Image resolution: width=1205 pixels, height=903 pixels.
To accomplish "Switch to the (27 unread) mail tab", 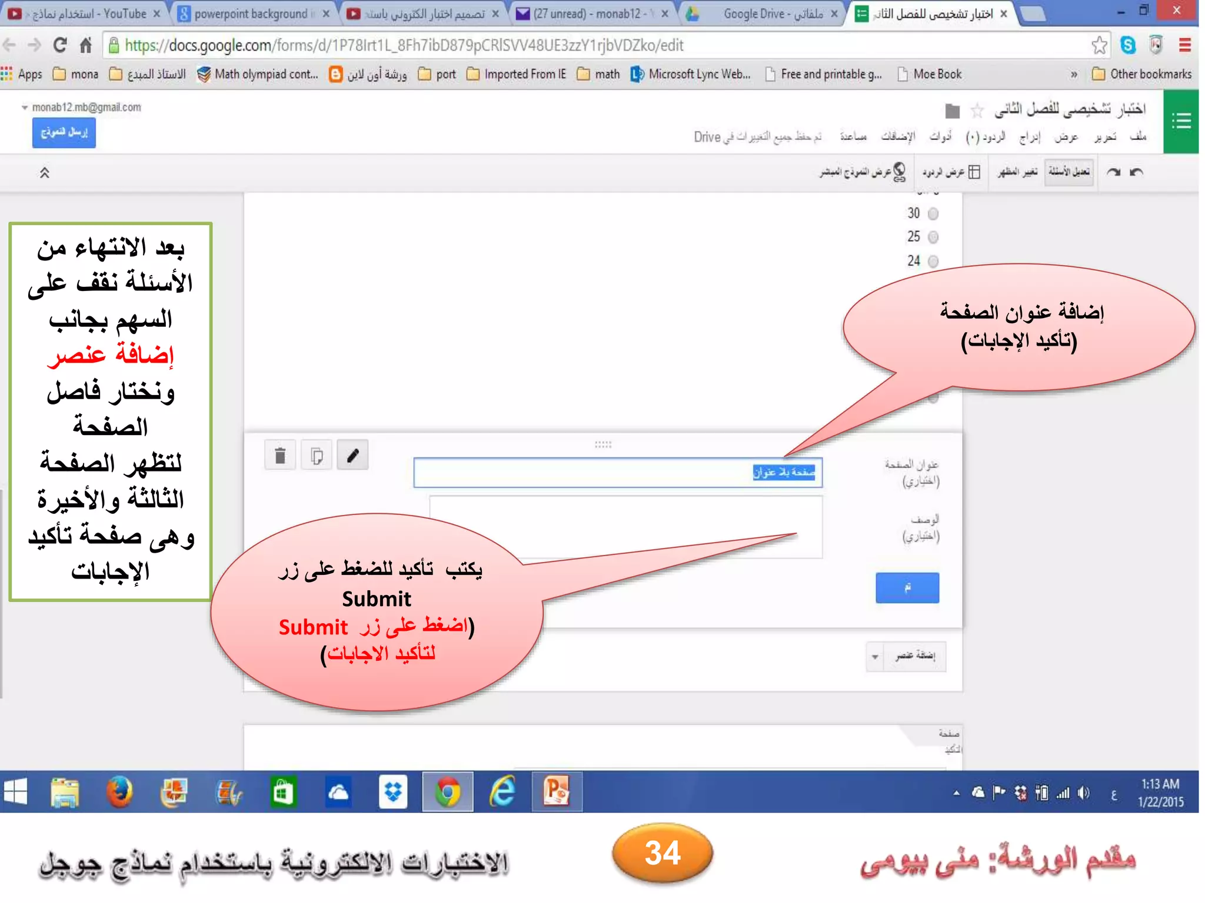I will point(593,14).
